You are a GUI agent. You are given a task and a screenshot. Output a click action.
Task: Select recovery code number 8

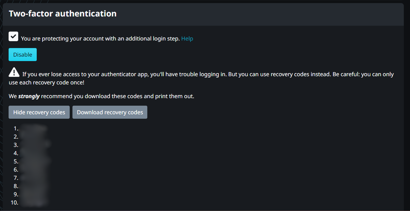[33, 186]
